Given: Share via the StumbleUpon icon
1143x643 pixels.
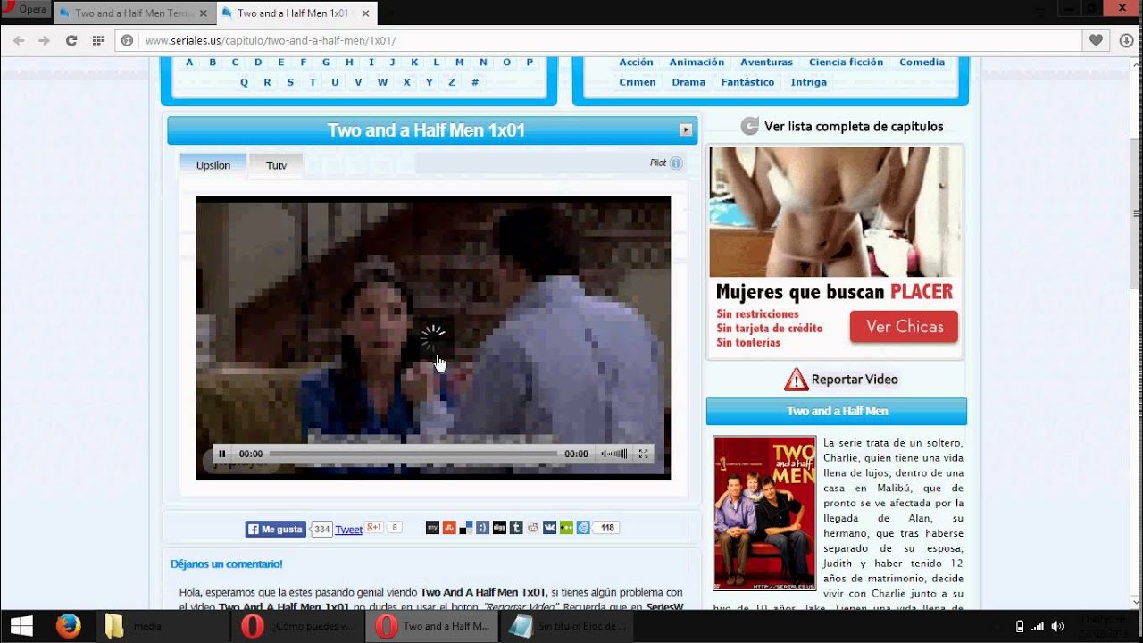Looking at the screenshot, I should (x=449, y=528).
